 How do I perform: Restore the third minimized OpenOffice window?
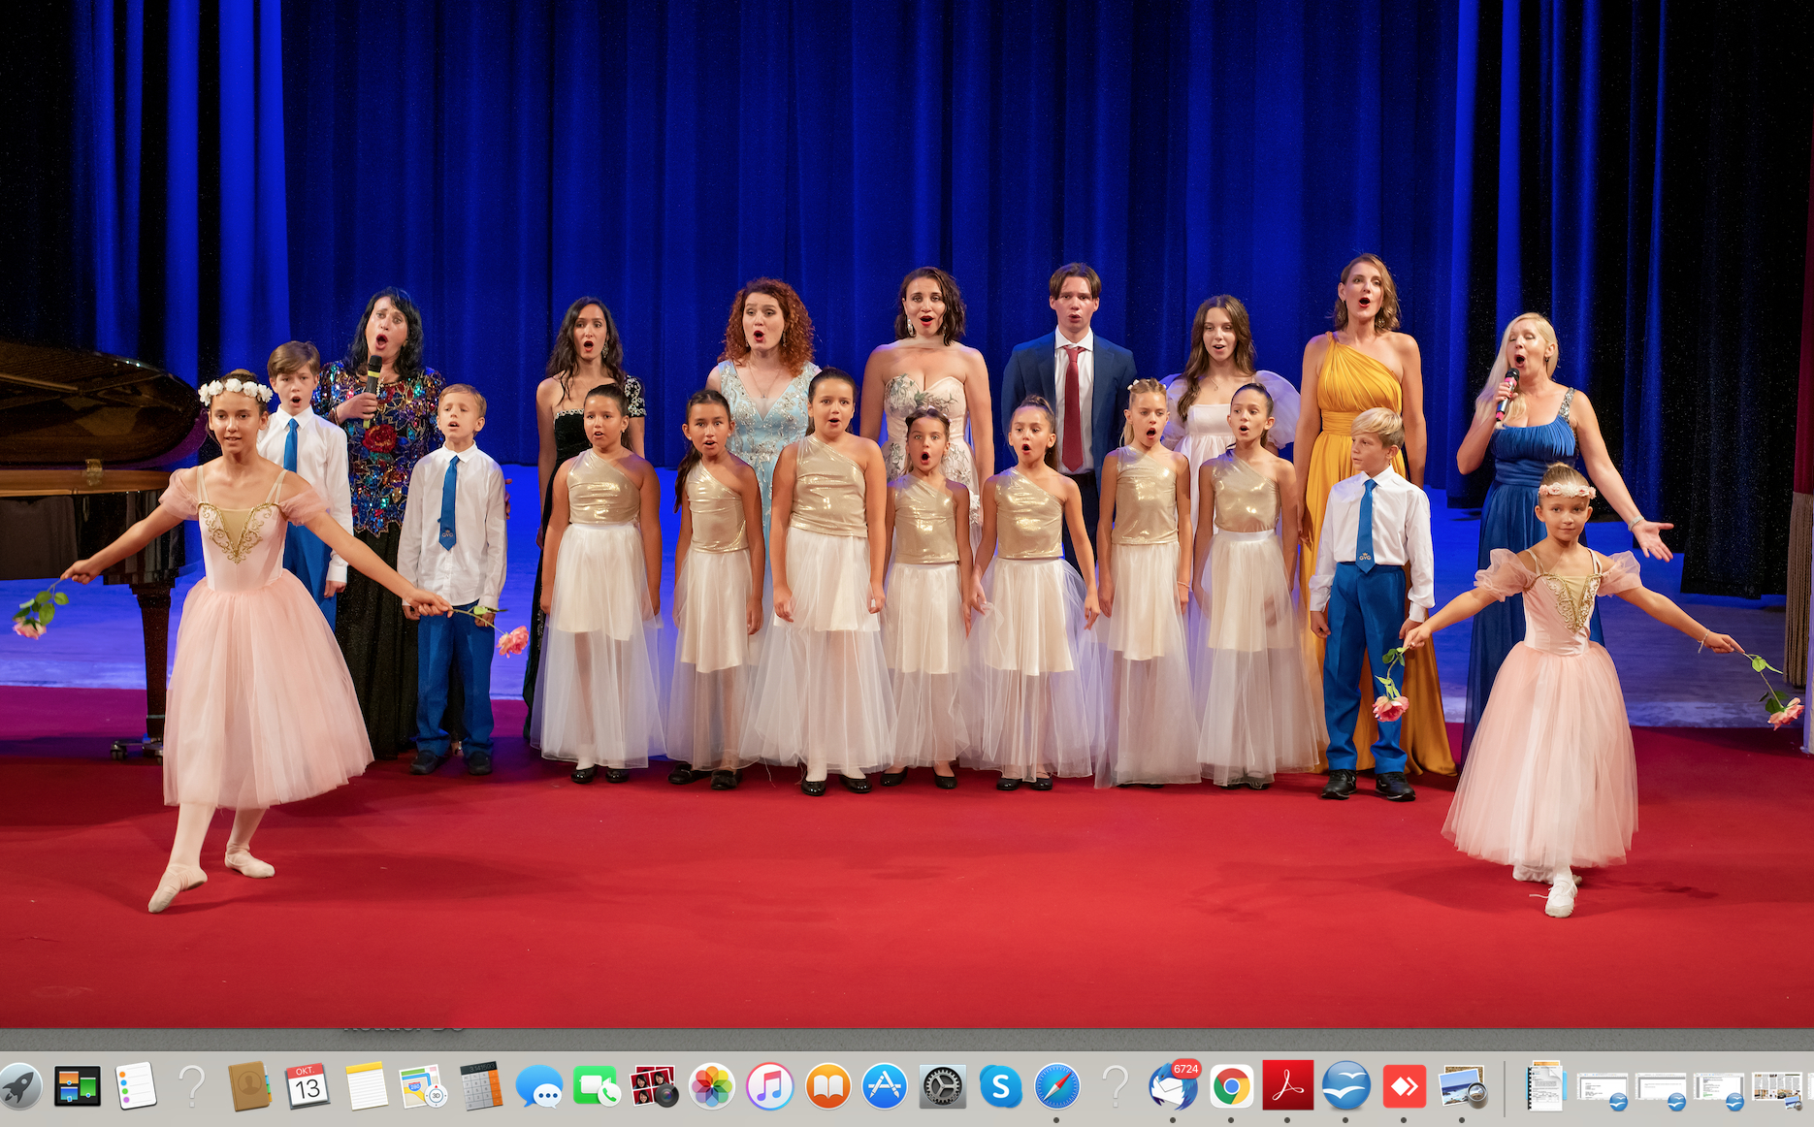pos(1719,1089)
